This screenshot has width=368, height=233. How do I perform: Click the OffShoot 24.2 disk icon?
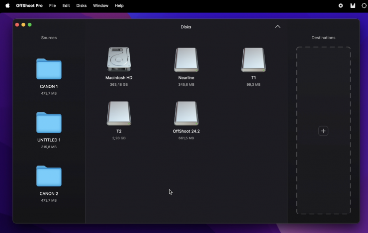click(186, 114)
